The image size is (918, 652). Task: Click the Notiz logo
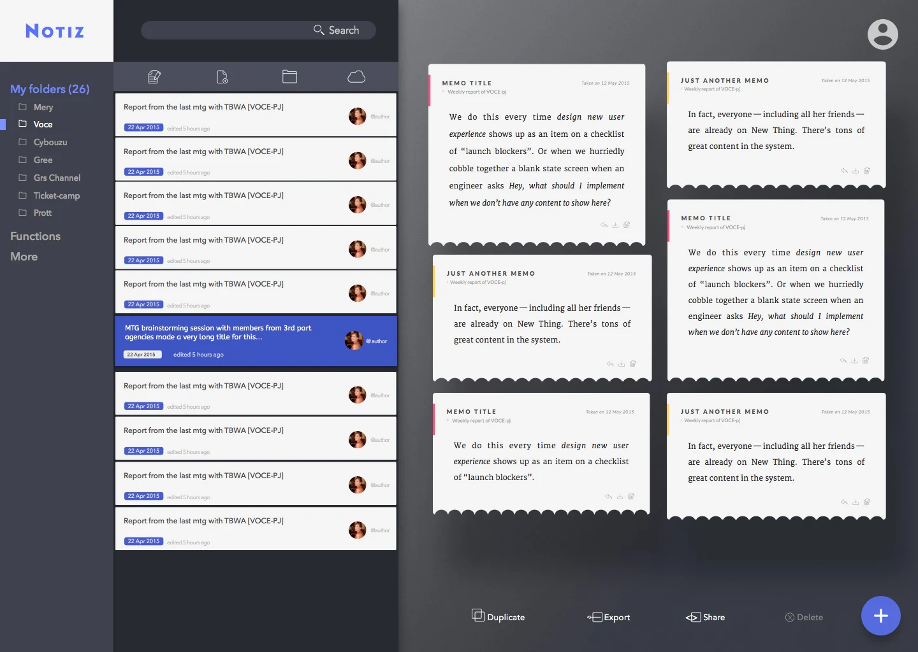click(x=55, y=31)
